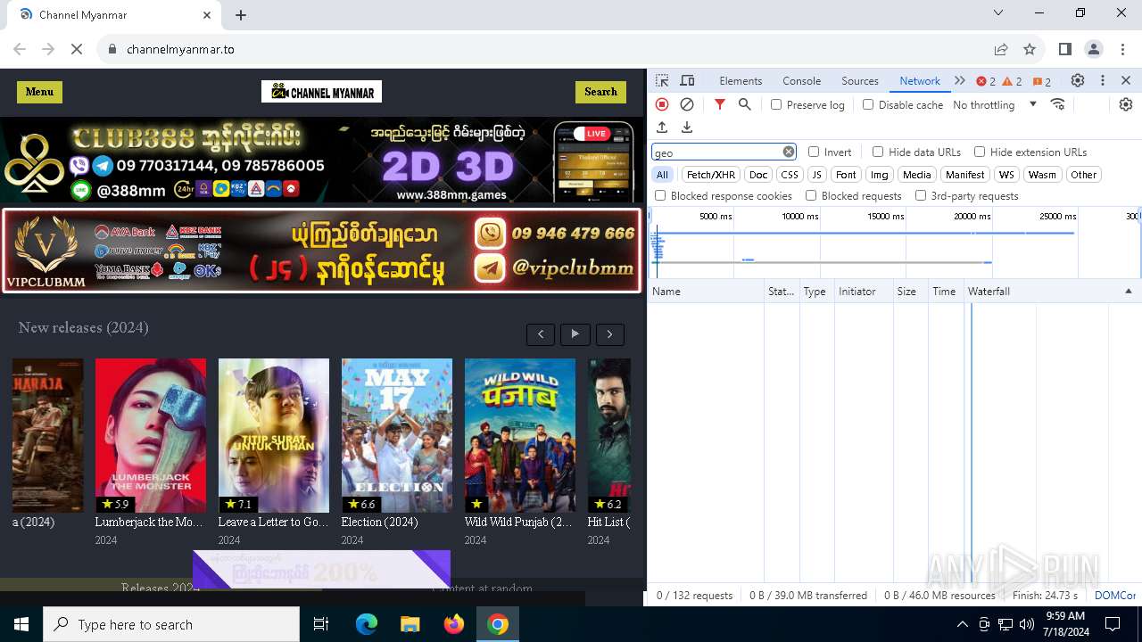
Task: Toggle the network filter funnel icon
Action: [720, 104]
